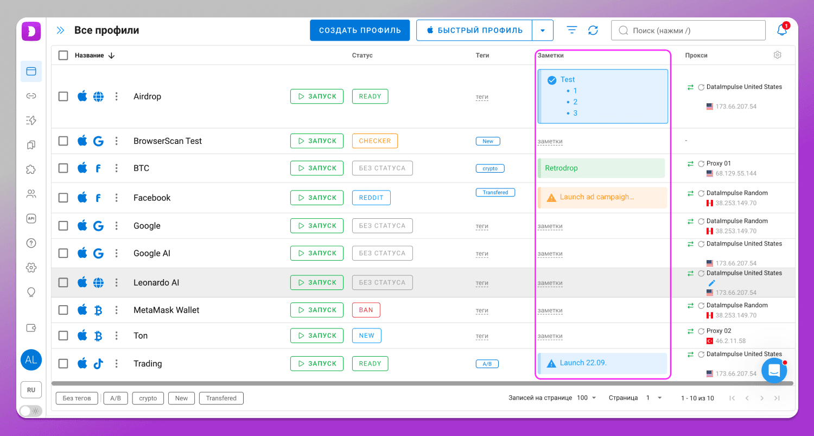Open the API icon in sidebar
Screen dimensions: 814x436
(31, 218)
